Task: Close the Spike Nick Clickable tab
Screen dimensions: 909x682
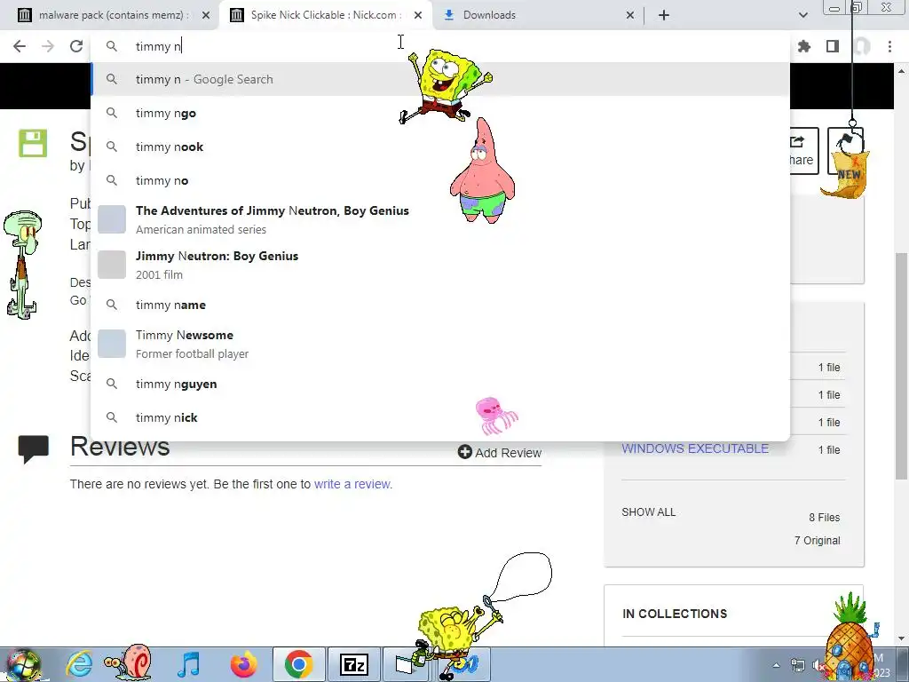Action: click(418, 15)
